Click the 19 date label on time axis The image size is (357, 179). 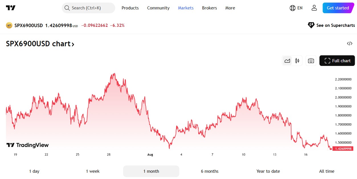15,154
